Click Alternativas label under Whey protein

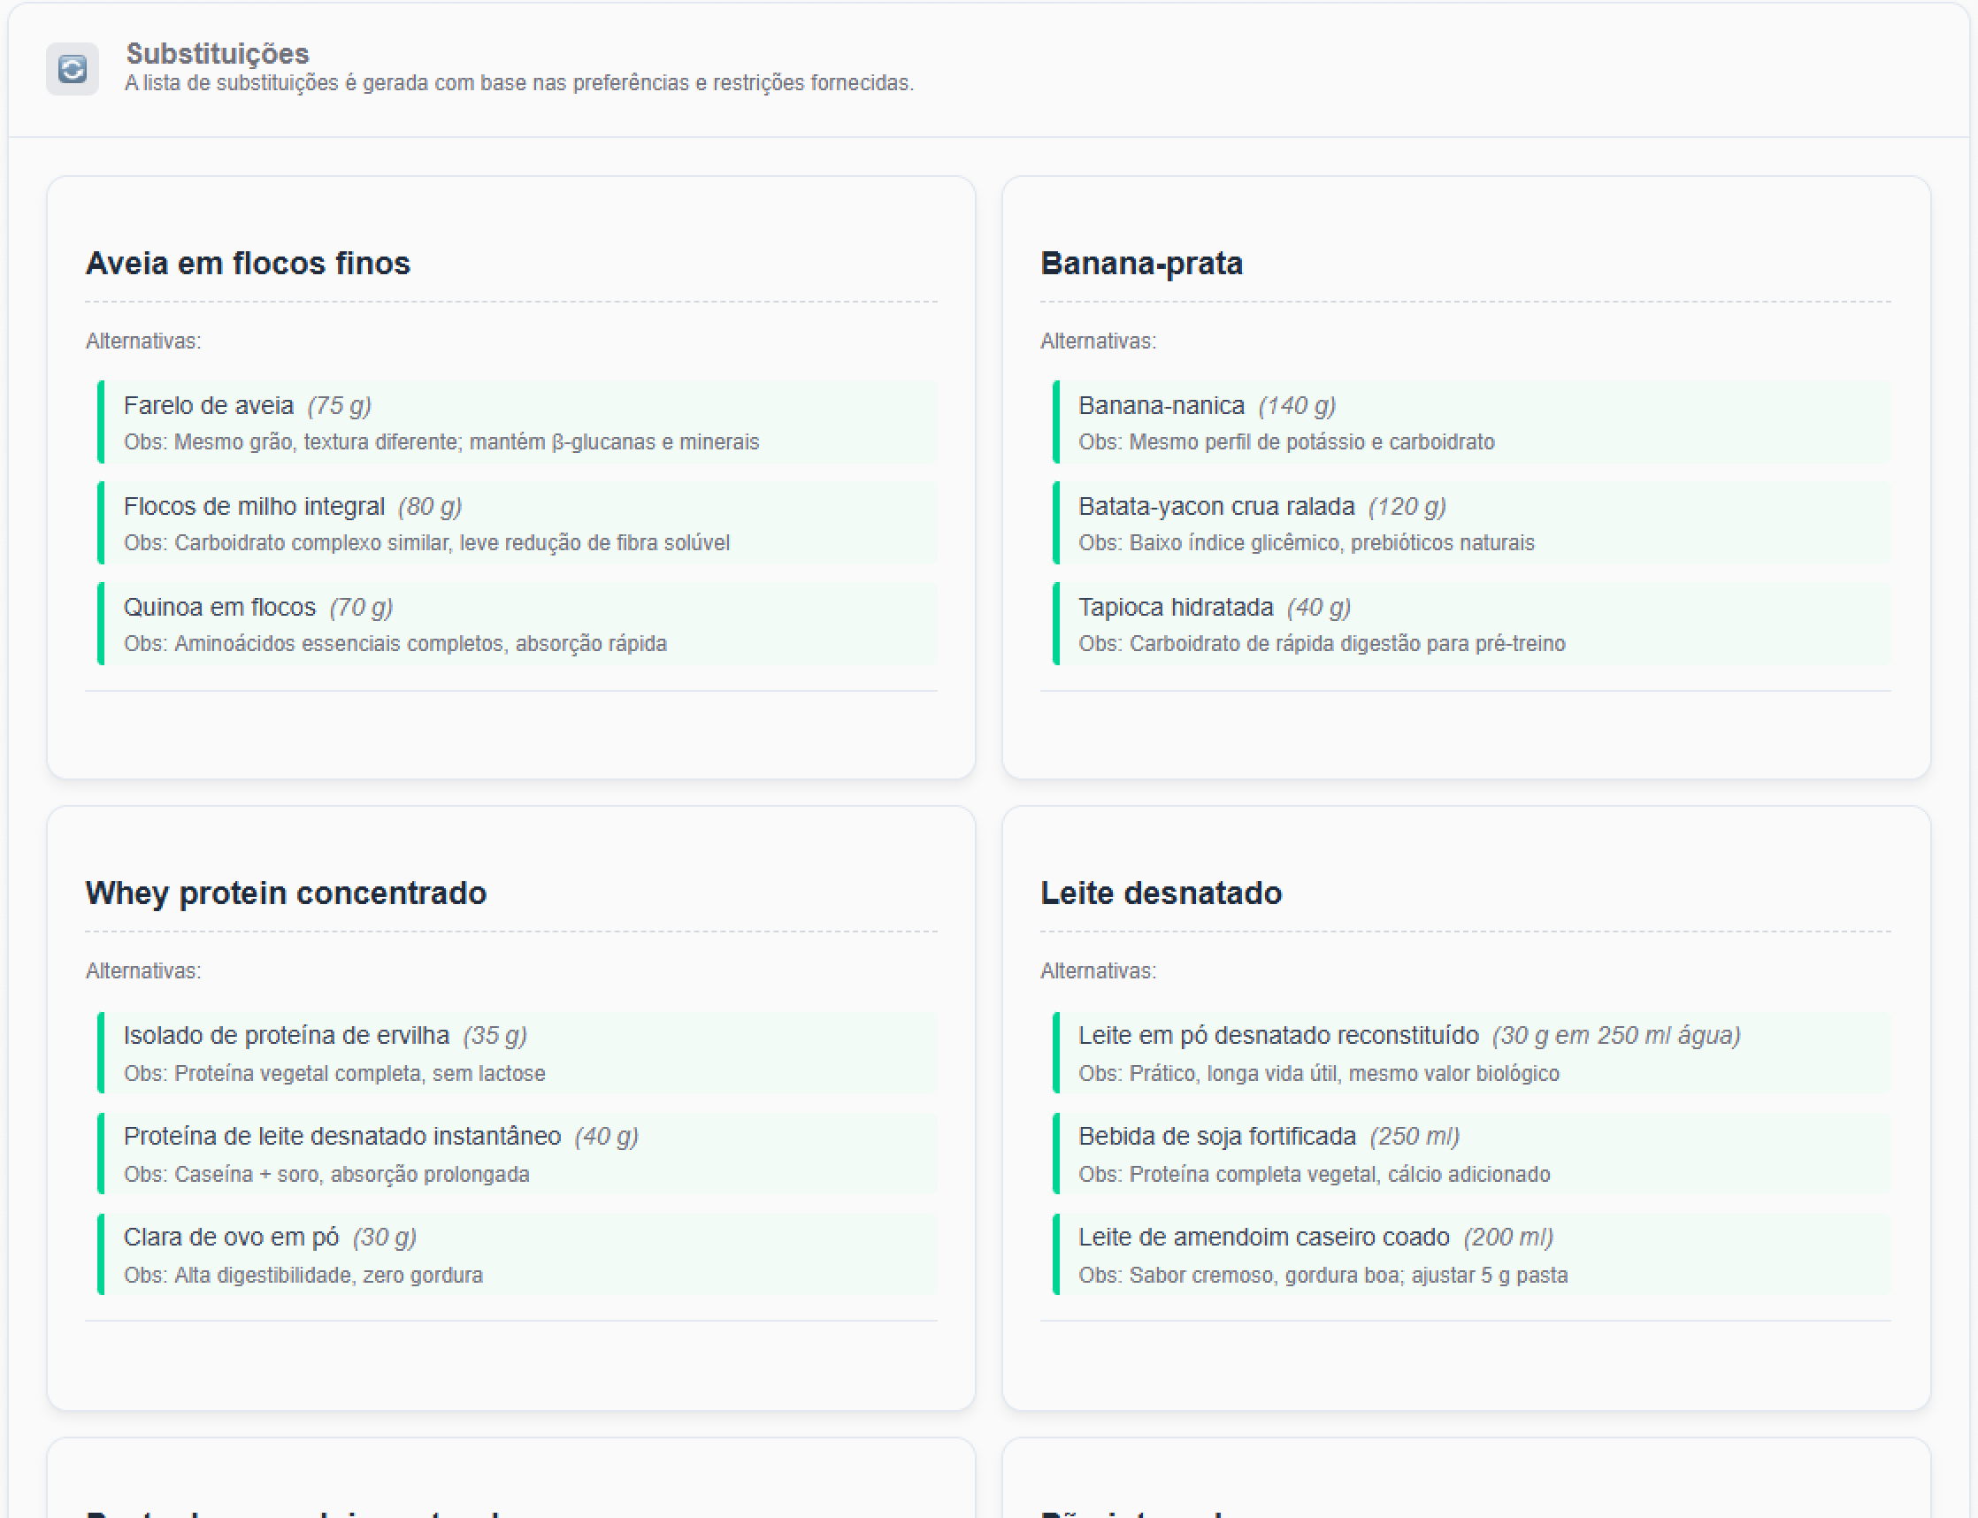(142, 971)
